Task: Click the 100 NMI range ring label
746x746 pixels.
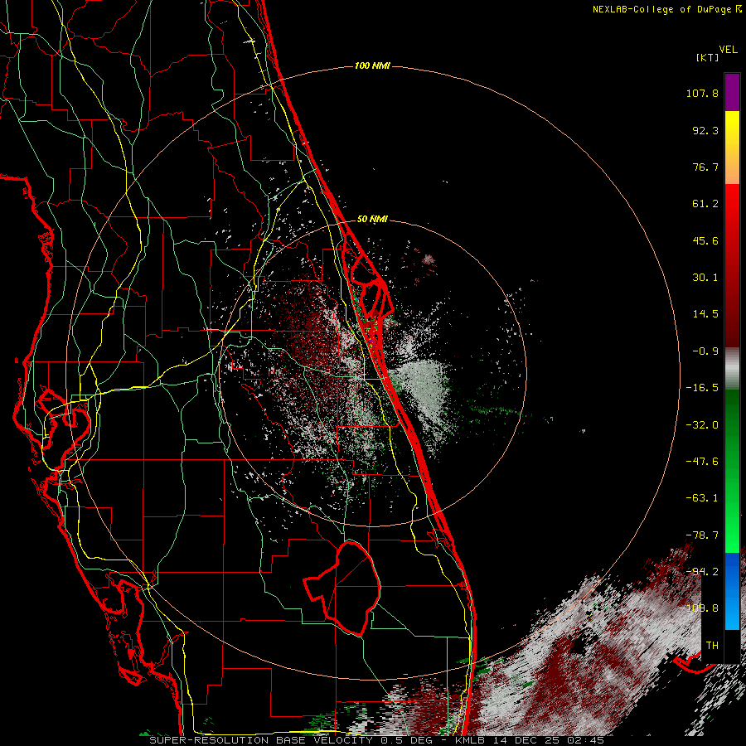Action: coord(372,65)
